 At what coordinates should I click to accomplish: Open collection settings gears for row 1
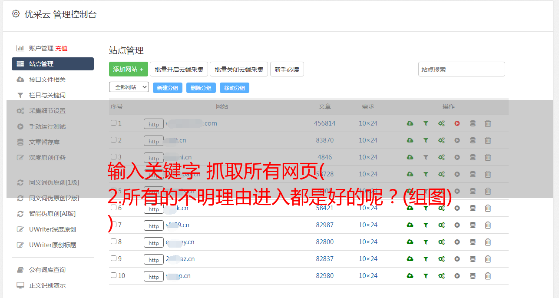pos(441,123)
